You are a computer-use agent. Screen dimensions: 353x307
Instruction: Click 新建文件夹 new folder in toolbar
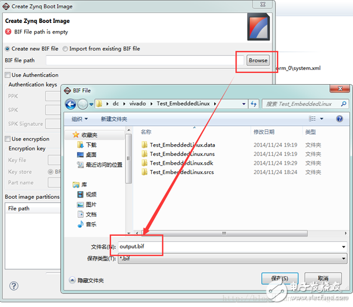pos(114,119)
